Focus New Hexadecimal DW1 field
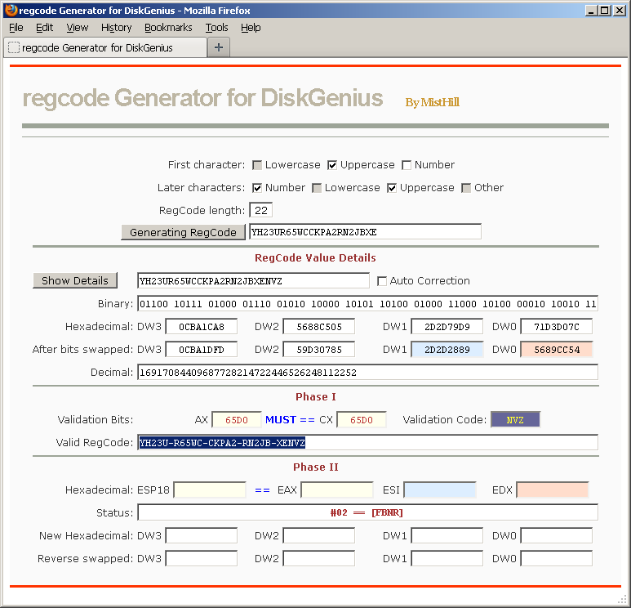The width and height of the screenshot is (631, 608). coord(447,536)
